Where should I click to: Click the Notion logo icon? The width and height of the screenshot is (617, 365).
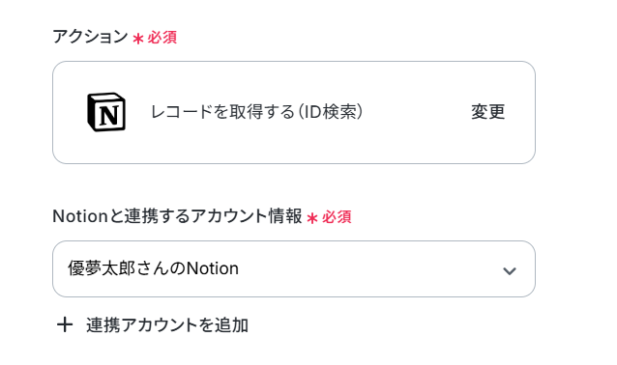[106, 112]
